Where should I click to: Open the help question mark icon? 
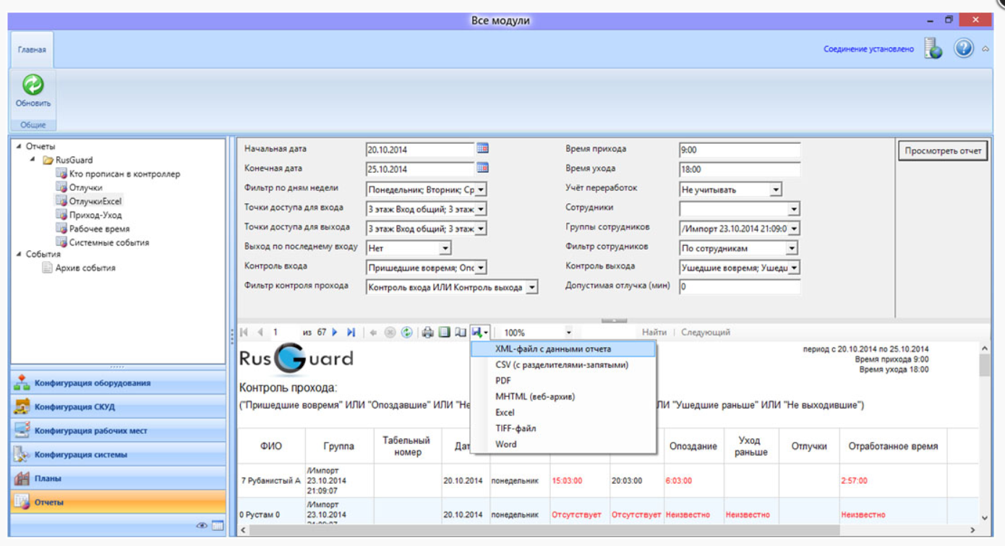(963, 49)
